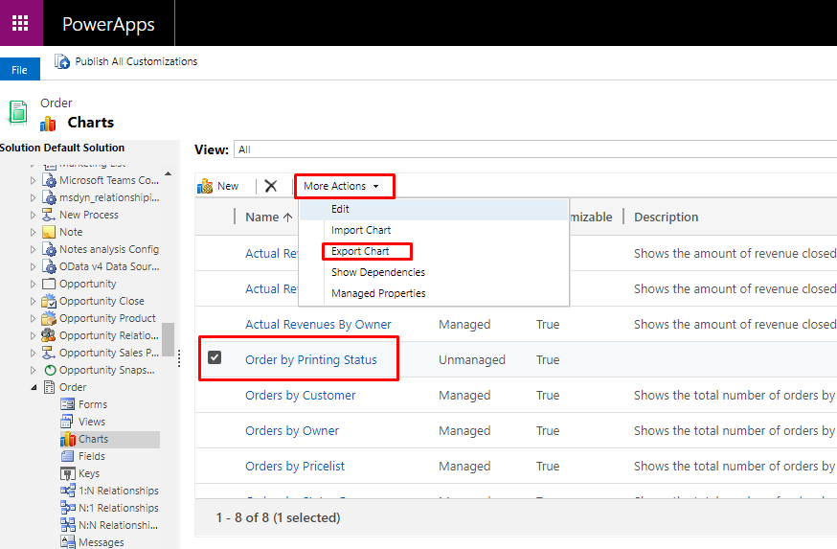Click the New Process entity icon
The height and width of the screenshot is (549, 837).
pos(49,215)
